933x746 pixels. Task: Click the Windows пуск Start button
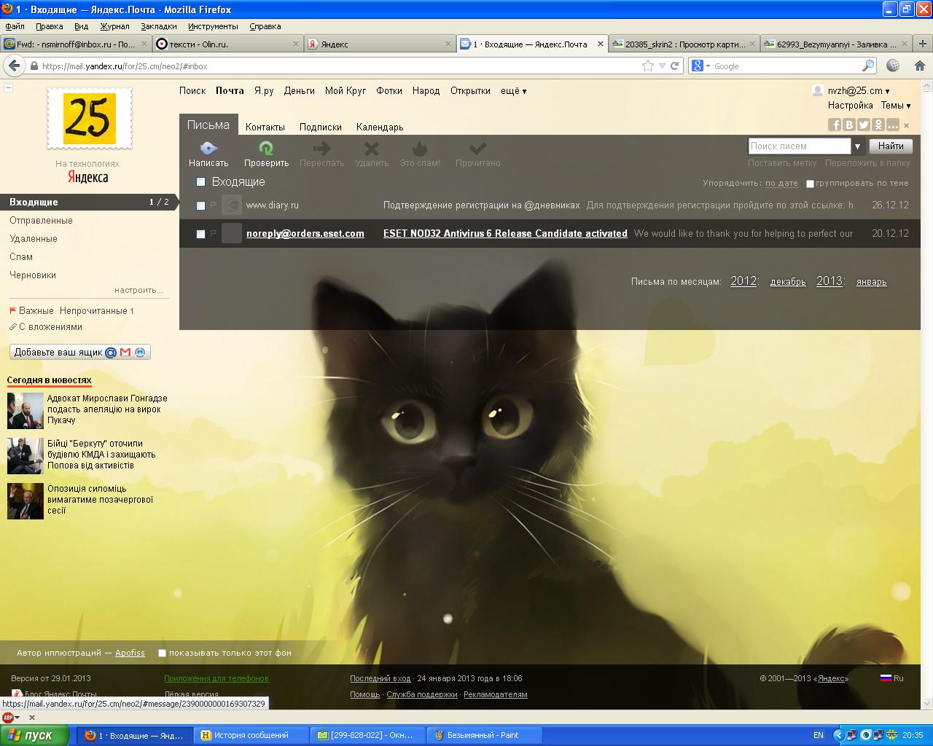pos(35,735)
